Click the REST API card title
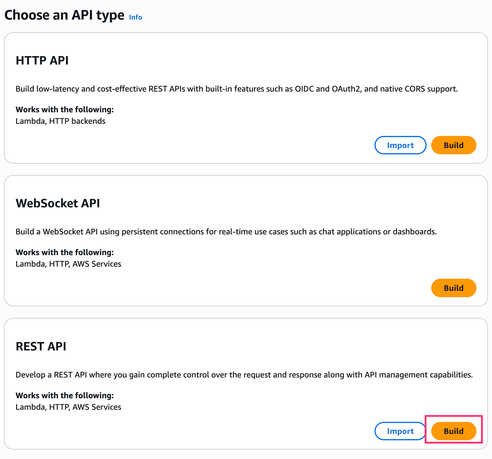 [41, 346]
